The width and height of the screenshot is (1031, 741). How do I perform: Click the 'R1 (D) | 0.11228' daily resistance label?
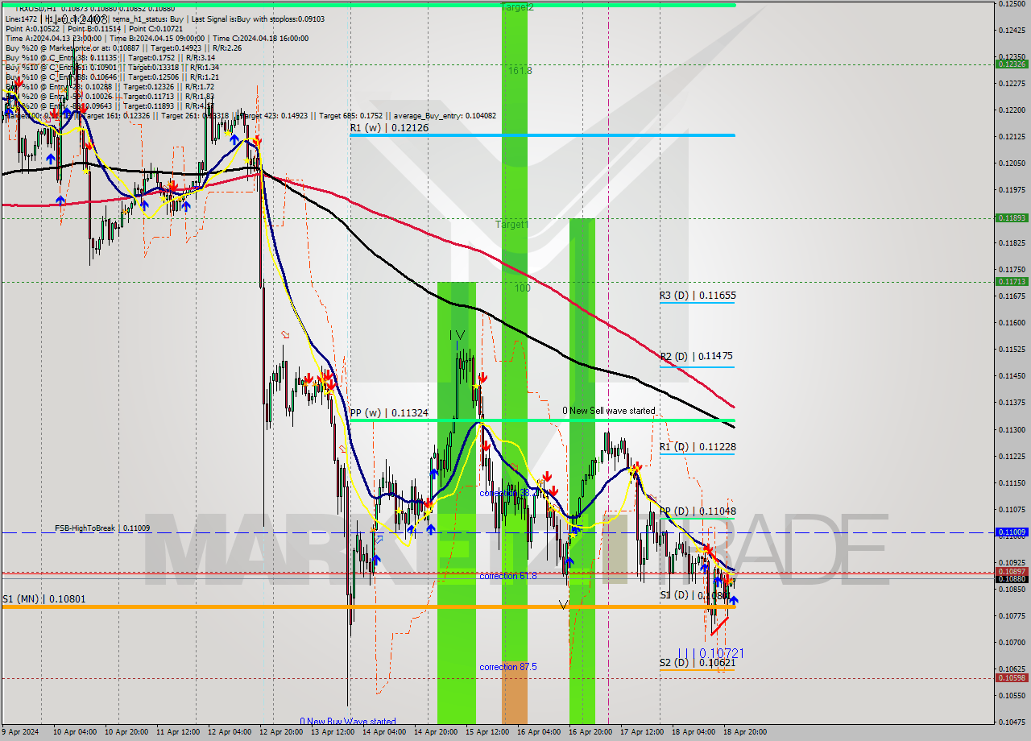pyautogui.click(x=698, y=447)
